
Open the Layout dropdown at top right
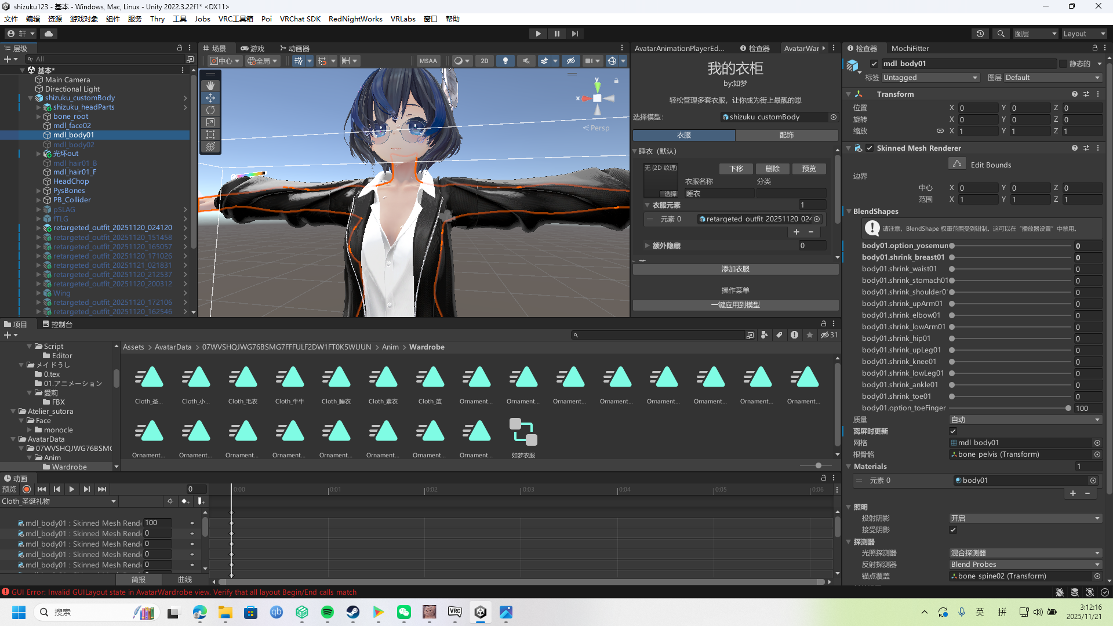[1083, 34]
